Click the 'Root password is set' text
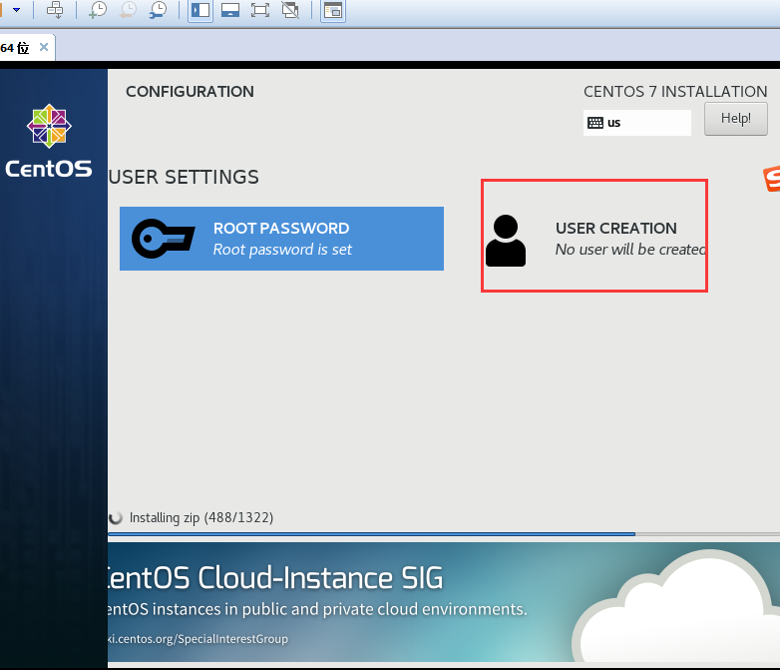Viewport: 780px width, 670px height. coord(282,249)
